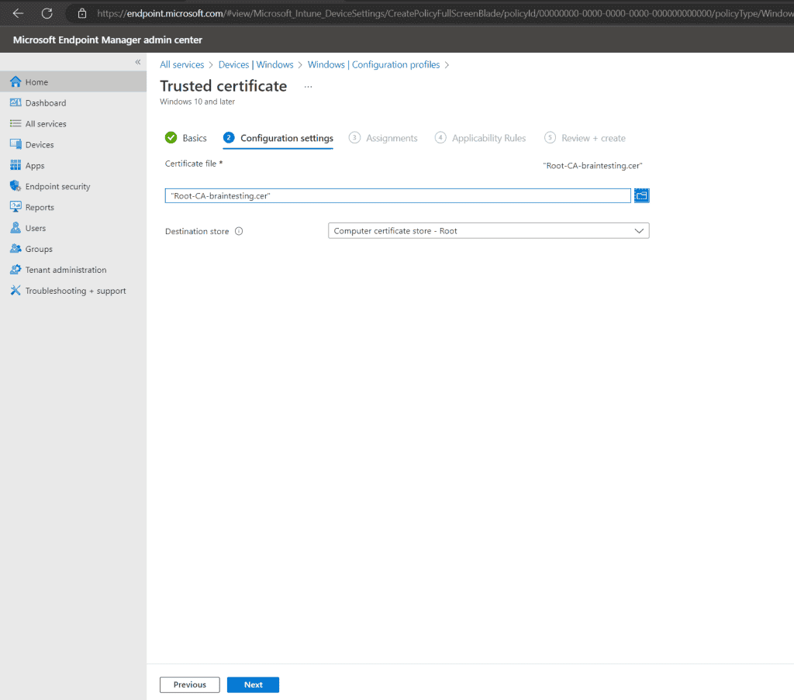Open the Reports section

pos(40,207)
